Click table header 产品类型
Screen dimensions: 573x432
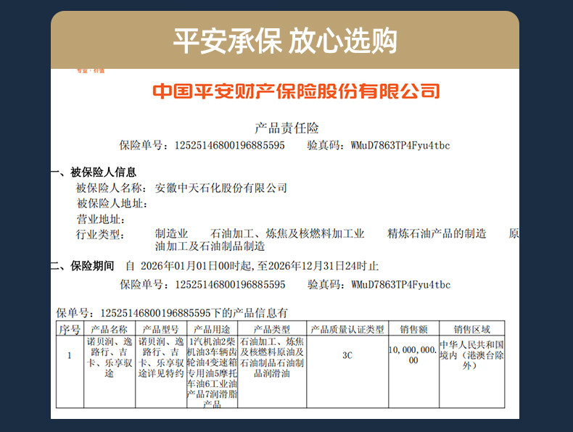tap(272, 329)
